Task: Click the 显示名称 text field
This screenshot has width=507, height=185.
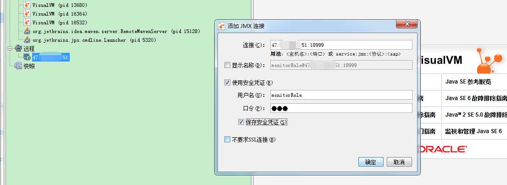Action: click(x=341, y=65)
